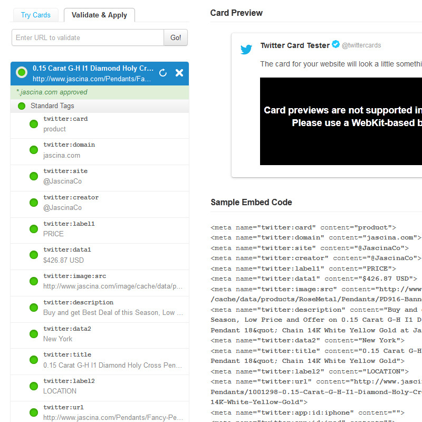Click the green status dot for twitter:label2
The image size is (422, 422).
point(34,386)
